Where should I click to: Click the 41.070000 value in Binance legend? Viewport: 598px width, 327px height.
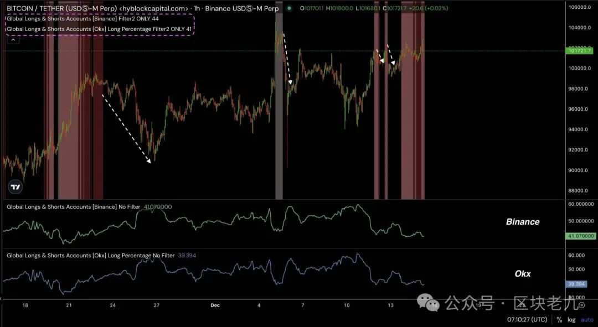pos(157,206)
